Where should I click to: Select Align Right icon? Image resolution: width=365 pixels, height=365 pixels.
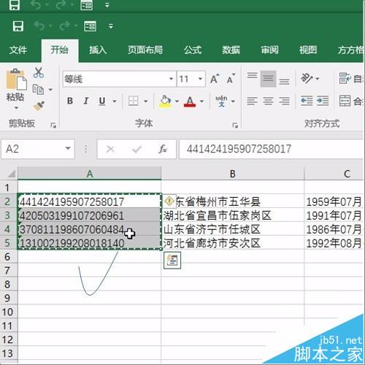[284, 101]
